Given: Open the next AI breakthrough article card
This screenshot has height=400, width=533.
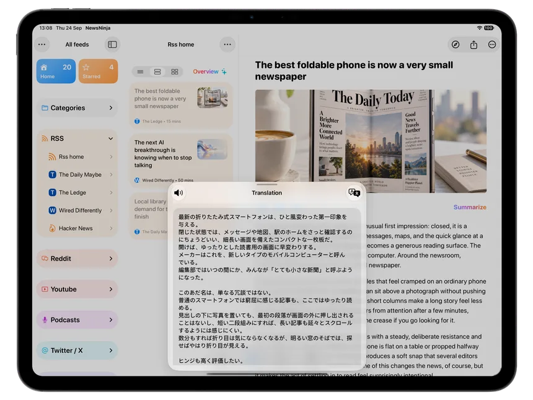Looking at the screenshot, I should coord(181,160).
